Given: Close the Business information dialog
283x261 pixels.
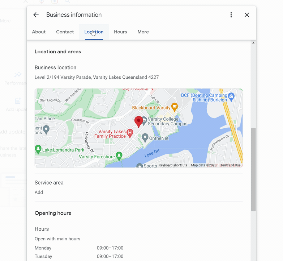Looking at the screenshot, I should 247,15.
